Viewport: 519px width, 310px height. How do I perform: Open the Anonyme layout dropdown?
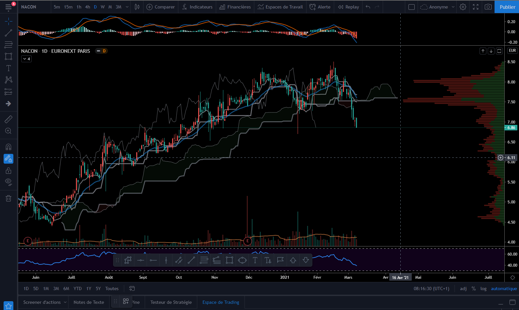click(x=437, y=7)
